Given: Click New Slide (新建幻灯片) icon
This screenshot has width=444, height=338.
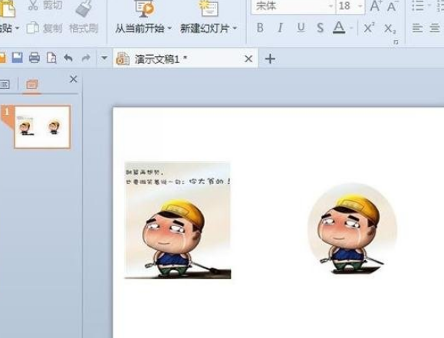Looking at the screenshot, I should [209, 8].
